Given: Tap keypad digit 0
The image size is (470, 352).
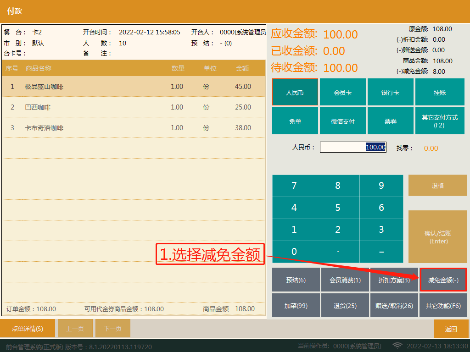Looking at the screenshot, I should click(294, 252).
